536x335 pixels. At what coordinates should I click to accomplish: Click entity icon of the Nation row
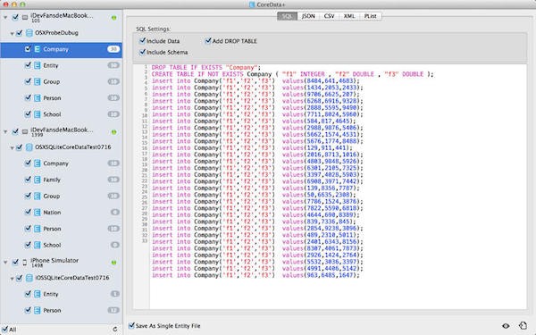[x=38, y=213]
